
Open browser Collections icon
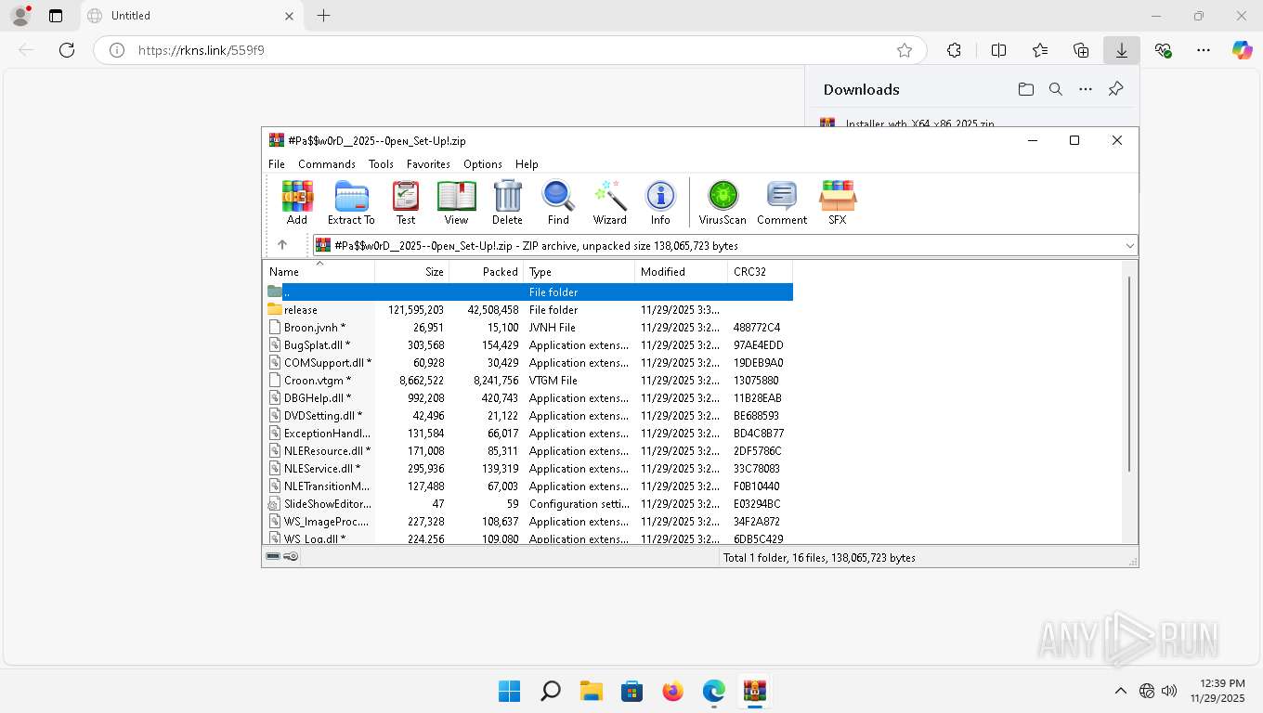(x=1081, y=50)
